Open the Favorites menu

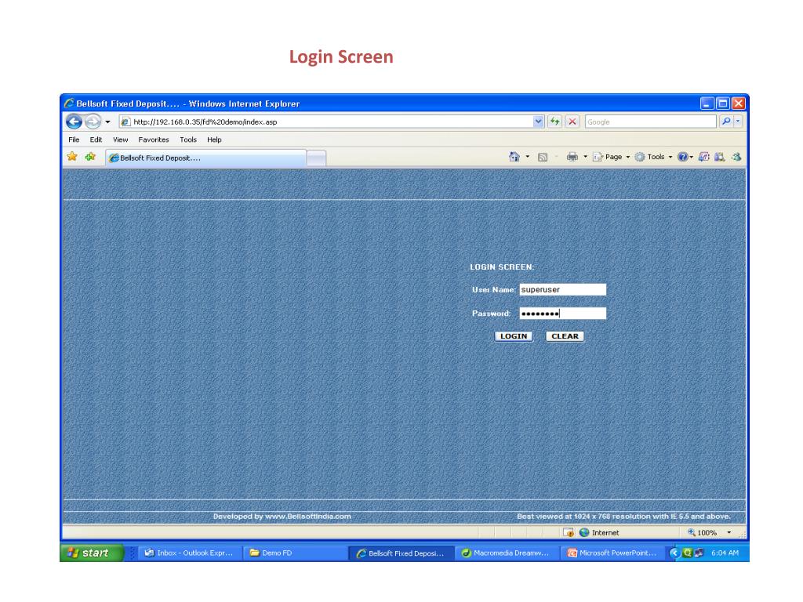tap(154, 140)
